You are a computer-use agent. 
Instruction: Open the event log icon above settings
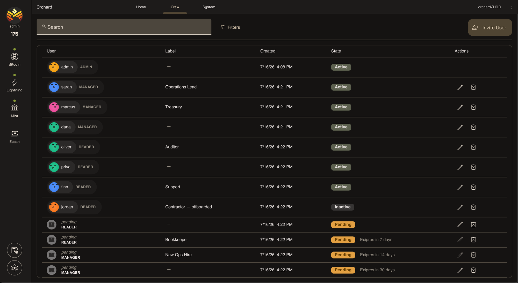pyautogui.click(x=15, y=250)
